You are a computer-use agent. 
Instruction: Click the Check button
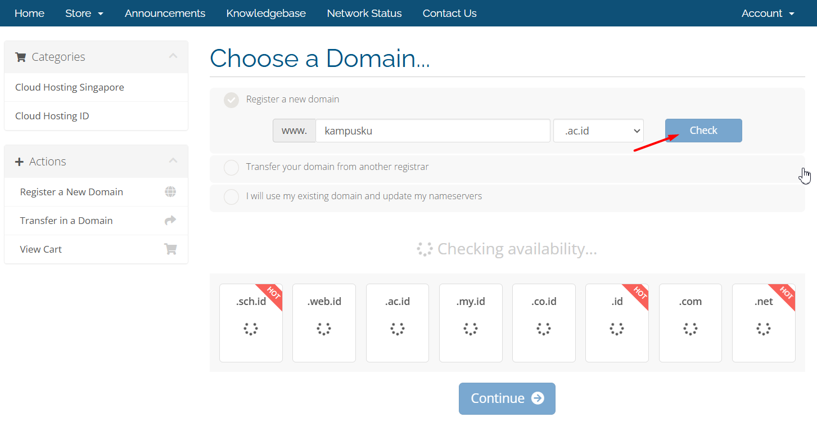point(703,131)
